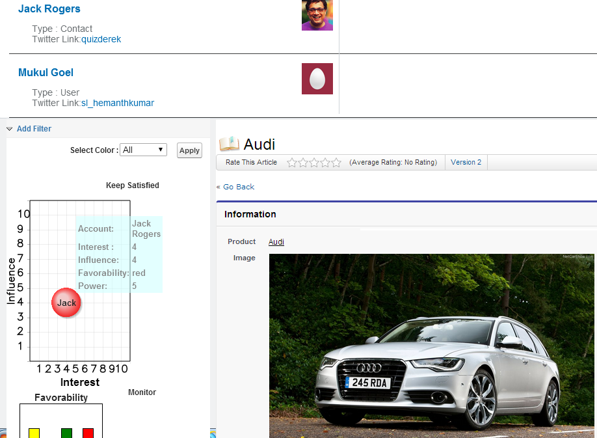Rate article five stars
This screenshot has height=438, width=597.
tap(336, 163)
